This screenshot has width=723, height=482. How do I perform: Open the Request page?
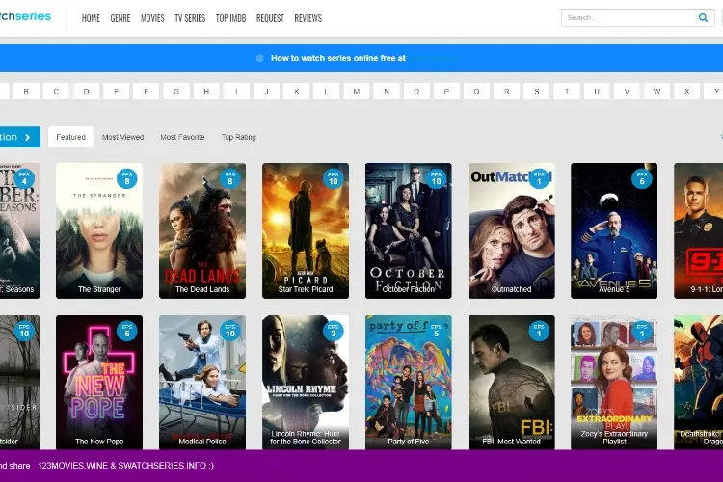[x=270, y=18]
